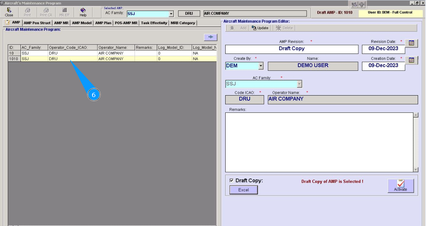Click the Log_Model_ID column header
Viewport: 426px width, 226px height.
pyautogui.click(x=175, y=47)
